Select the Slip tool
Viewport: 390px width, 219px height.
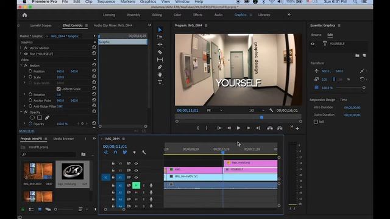tap(160, 60)
